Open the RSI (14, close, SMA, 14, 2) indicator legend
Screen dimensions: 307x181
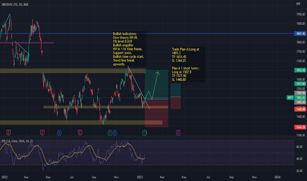pos(17,141)
